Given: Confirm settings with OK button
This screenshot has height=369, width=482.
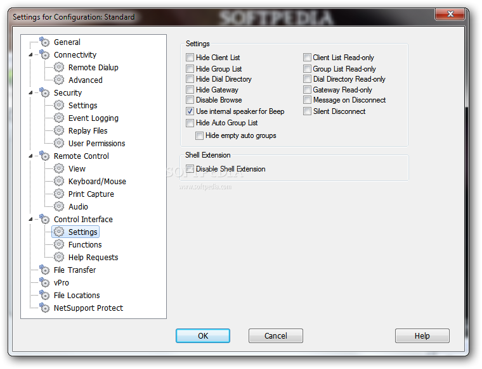Looking at the screenshot, I should 203,335.
